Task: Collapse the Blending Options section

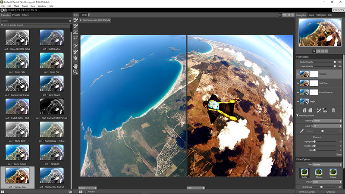Action: click(298, 116)
